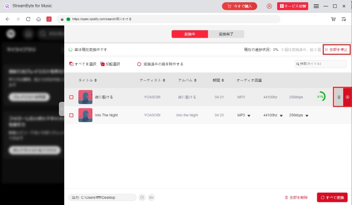352x205 pixels.
Task: Click the user account icon
Action: pos(269,6)
